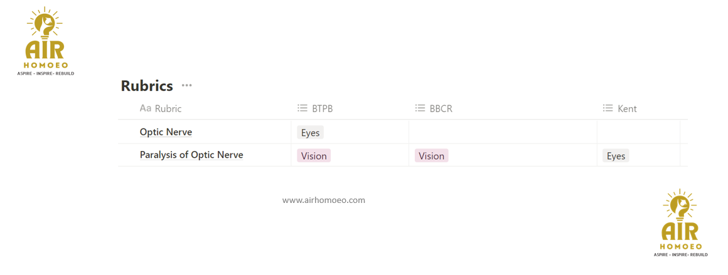This screenshot has height=275, width=728.
Task: Click the empty BBCR cell for Optic Nerve
Action: pyautogui.click(x=502, y=132)
